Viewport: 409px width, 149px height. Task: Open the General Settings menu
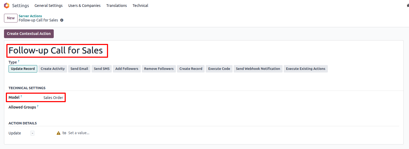[48, 6]
